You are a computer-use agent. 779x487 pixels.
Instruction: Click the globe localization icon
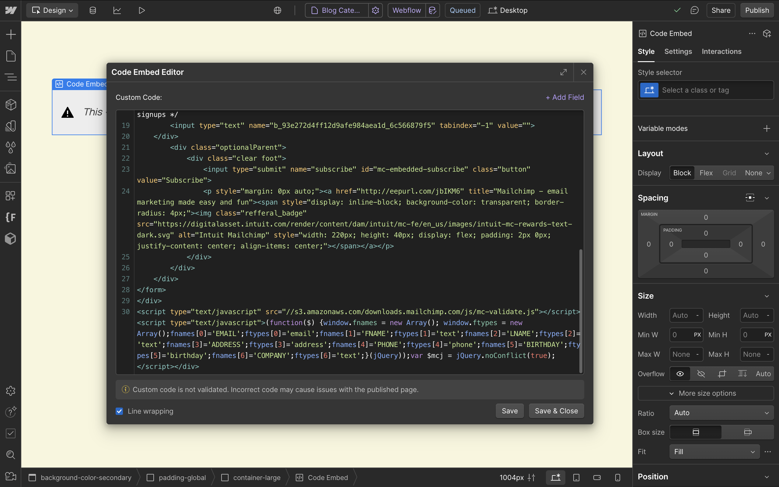(278, 10)
